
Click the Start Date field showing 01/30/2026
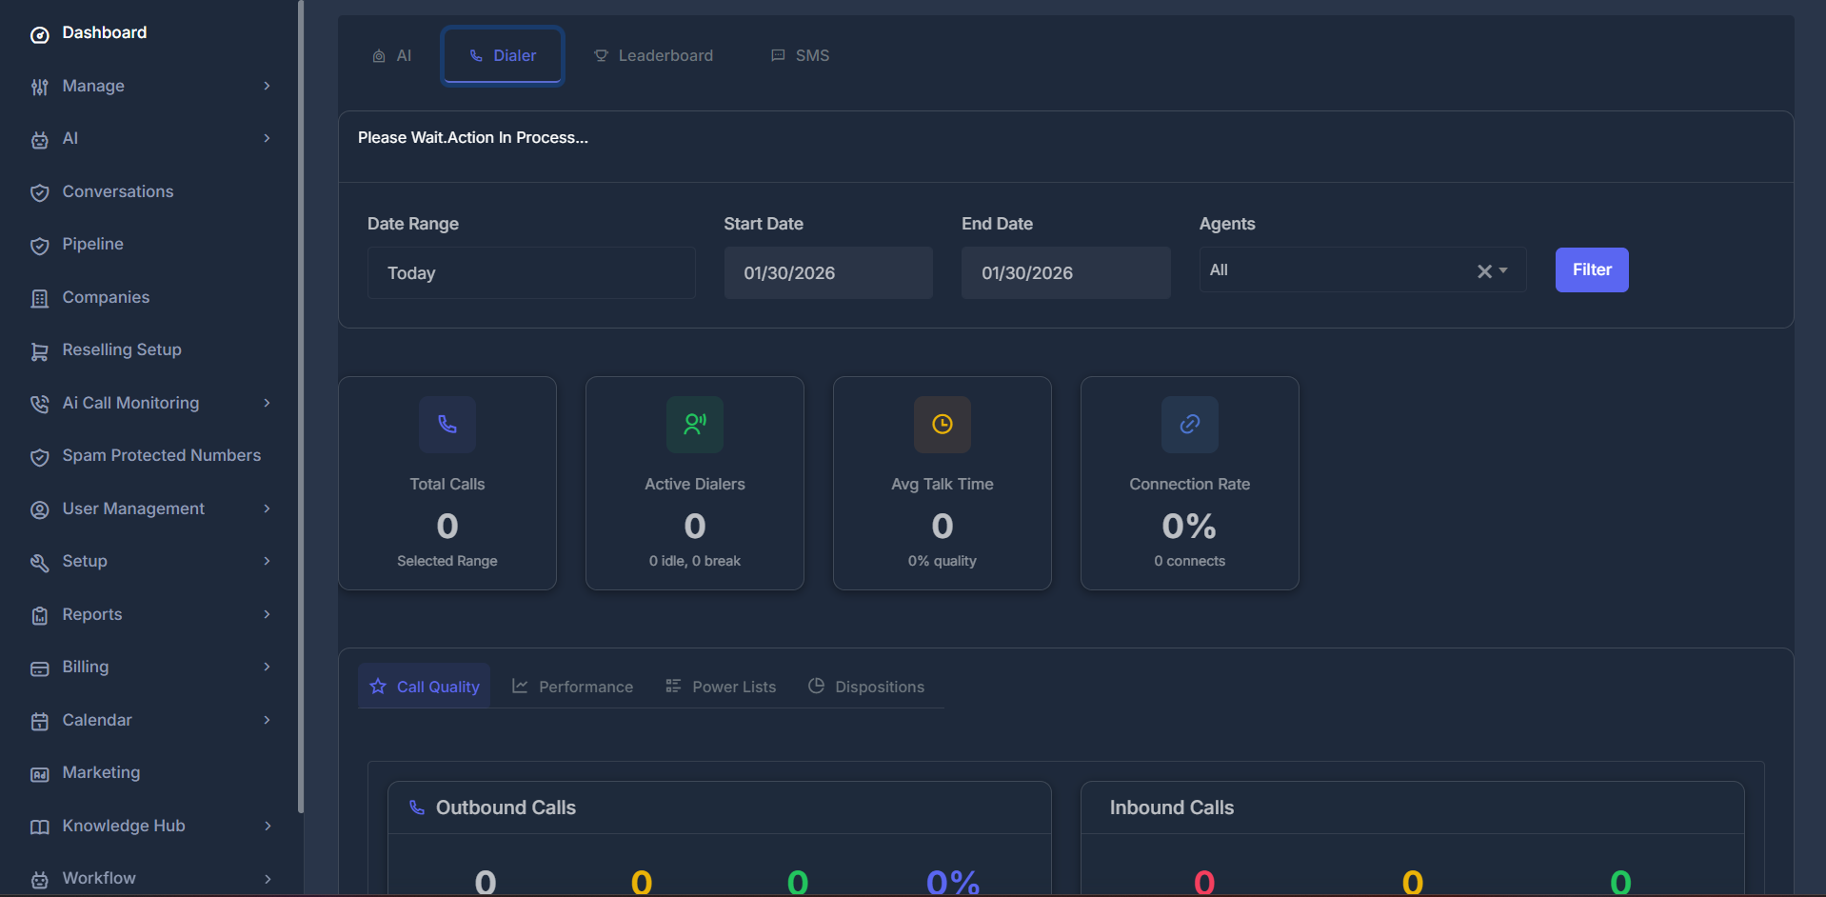coord(827,272)
